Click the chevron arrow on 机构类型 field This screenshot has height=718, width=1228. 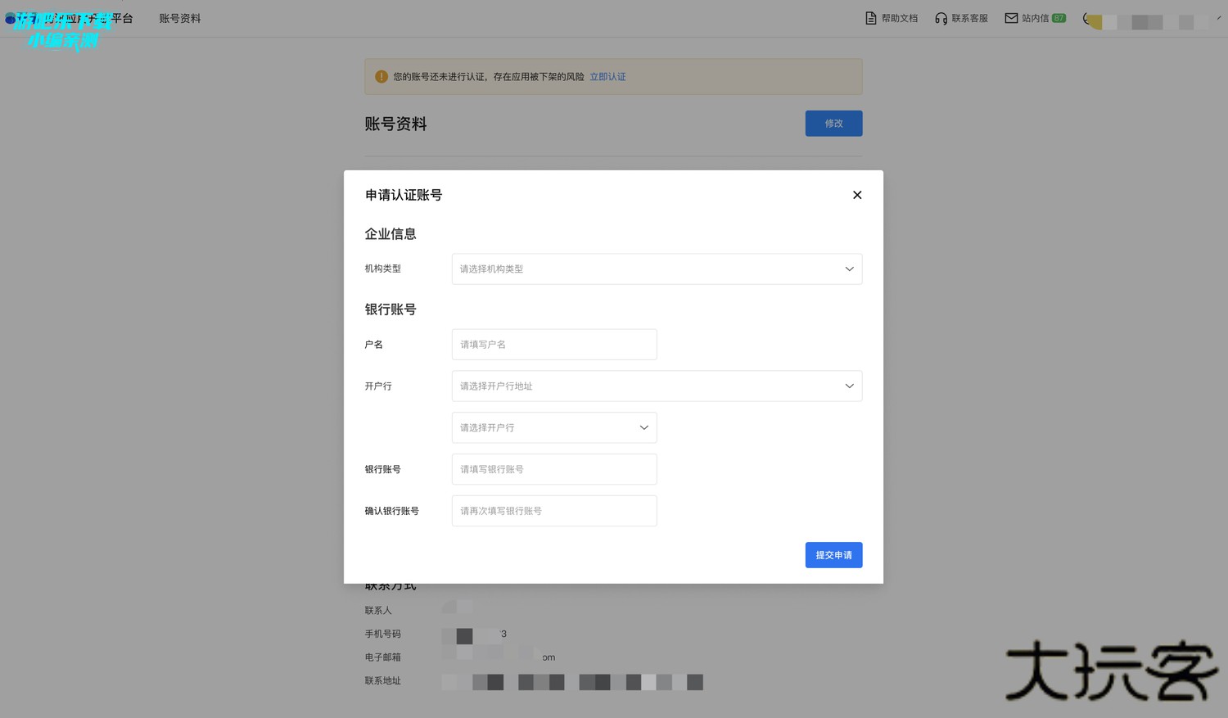coord(849,269)
